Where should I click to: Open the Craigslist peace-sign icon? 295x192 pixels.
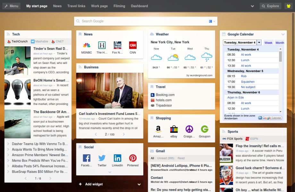pos(189,129)
